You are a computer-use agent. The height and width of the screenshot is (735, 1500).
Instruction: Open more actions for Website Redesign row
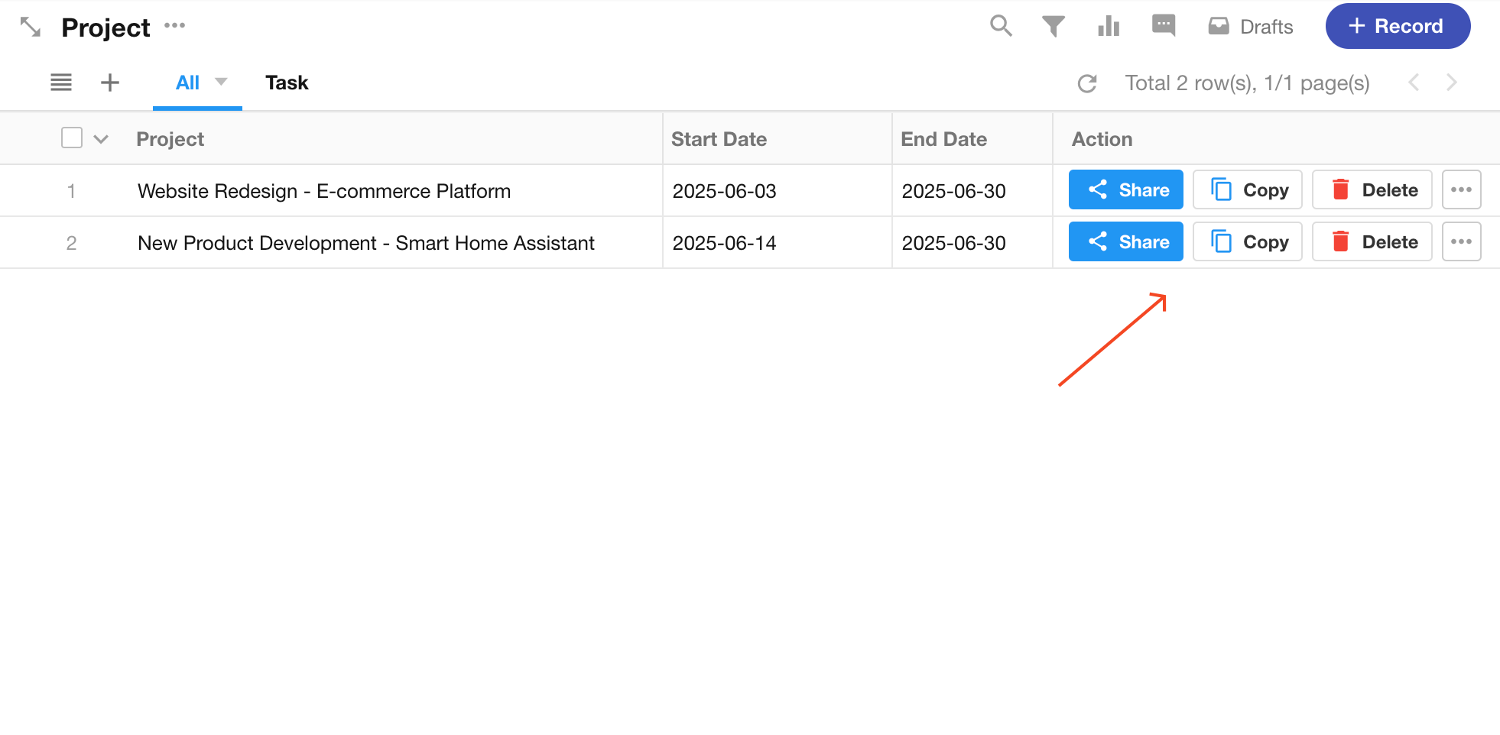pos(1461,190)
